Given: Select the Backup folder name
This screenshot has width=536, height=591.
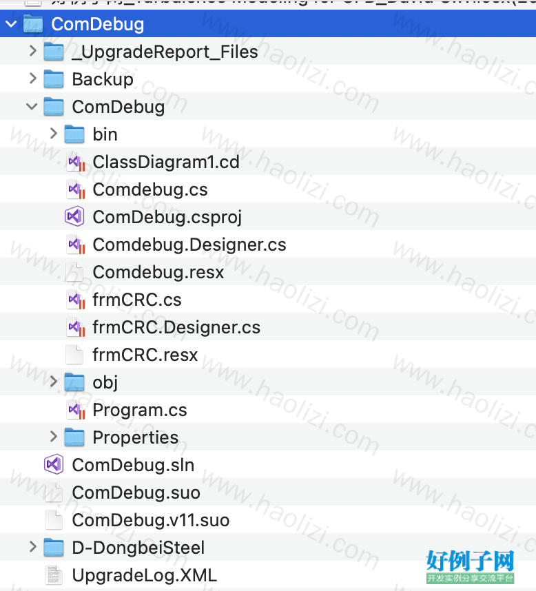Looking at the screenshot, I should pos(103,79).
